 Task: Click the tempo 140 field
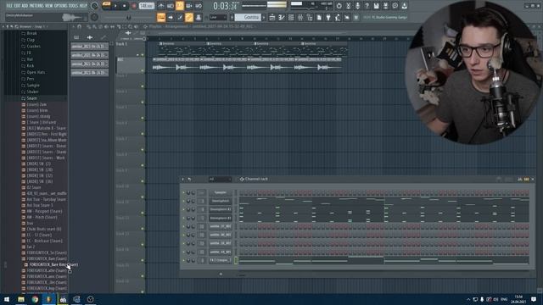pyautogui.click(x=147, y=6)
